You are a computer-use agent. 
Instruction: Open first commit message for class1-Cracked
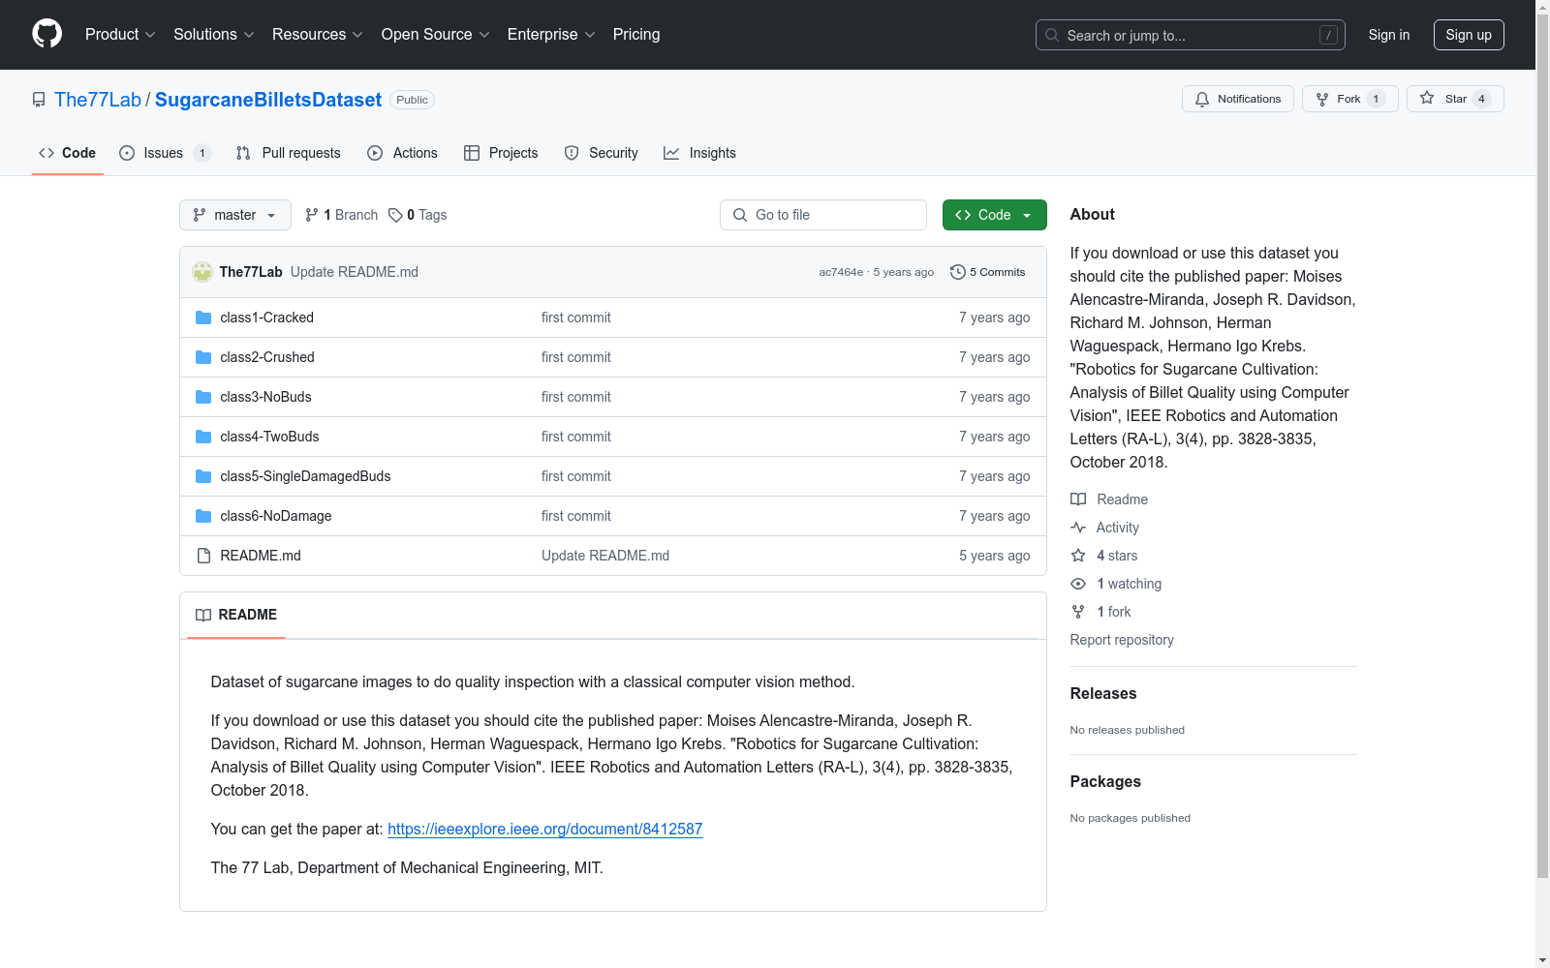(576, 318)
